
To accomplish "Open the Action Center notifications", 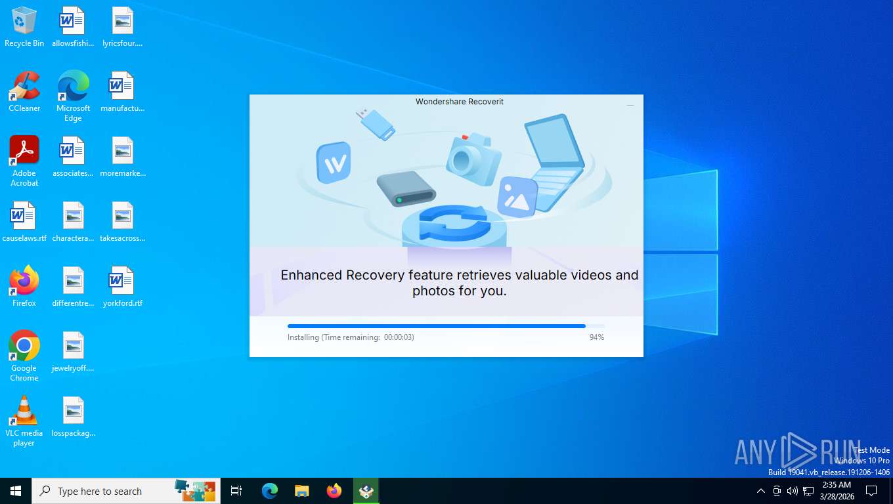I will coord(871,491).
